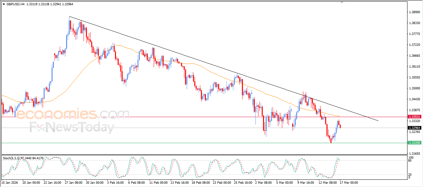Click the GBPUSD,H4 symbol label
Image resolution: width=423 pixels, height=187 pixels.
pyautogui.click(x=16, y=4)
